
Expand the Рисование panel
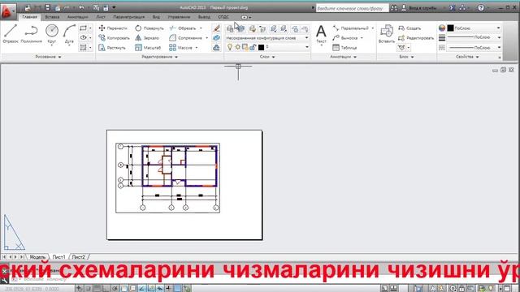[x=49, y=57]
